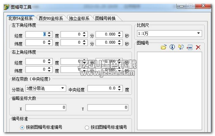Decrease 左下角 纬度 minutes with down arrow
Screen dimensions: 215x136
pyautogui.click(x=84, y=44)
